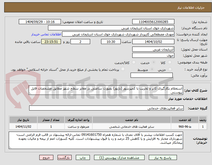Image resolution: width=212 pixels, height=165 pixels.
Task: Click the deadline date field 1404/10/02
Action: [x=153, y=42]
